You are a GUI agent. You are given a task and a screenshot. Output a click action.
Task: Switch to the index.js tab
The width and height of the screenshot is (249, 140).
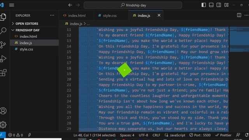point(144,16)
